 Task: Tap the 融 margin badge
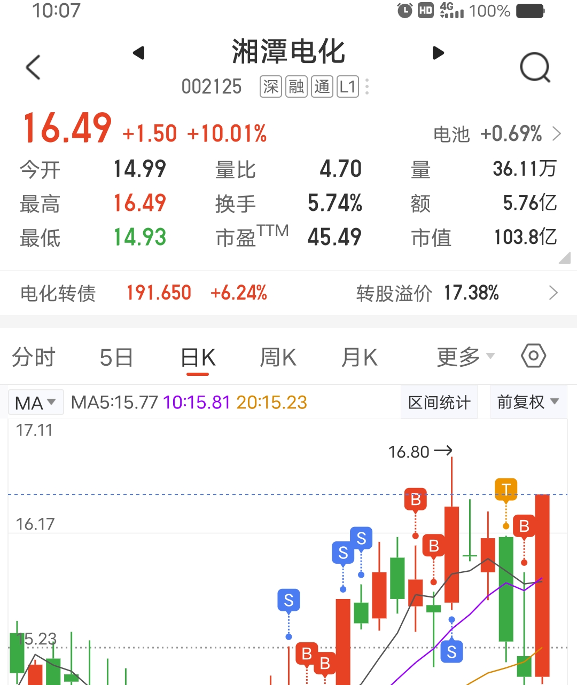coord(297,86)
